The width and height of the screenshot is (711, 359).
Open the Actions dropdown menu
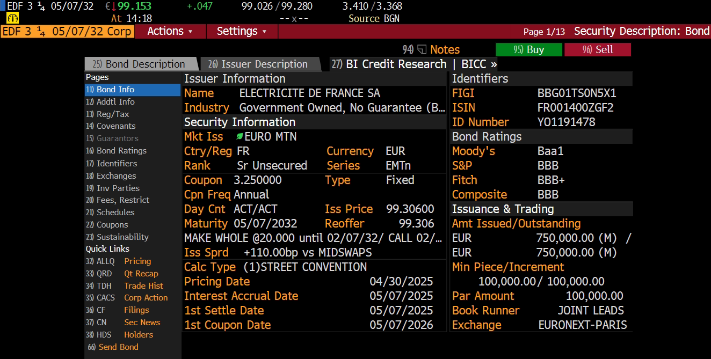(x=170, y=31)
